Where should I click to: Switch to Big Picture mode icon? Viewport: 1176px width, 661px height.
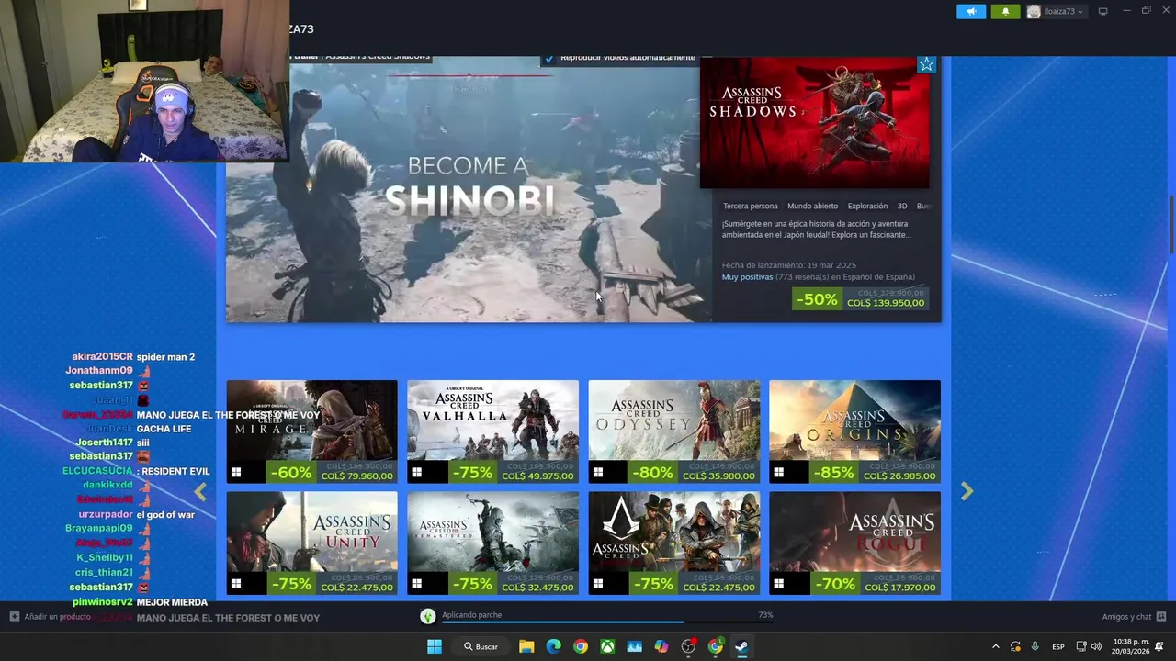[1103, 11]
